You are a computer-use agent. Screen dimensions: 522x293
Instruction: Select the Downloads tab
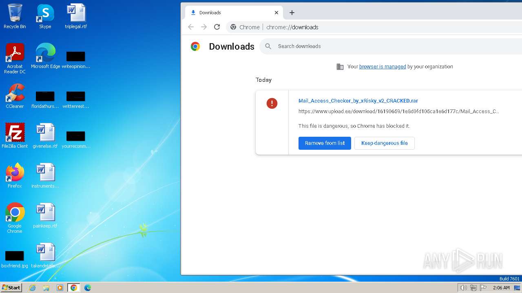click(234, 13)
